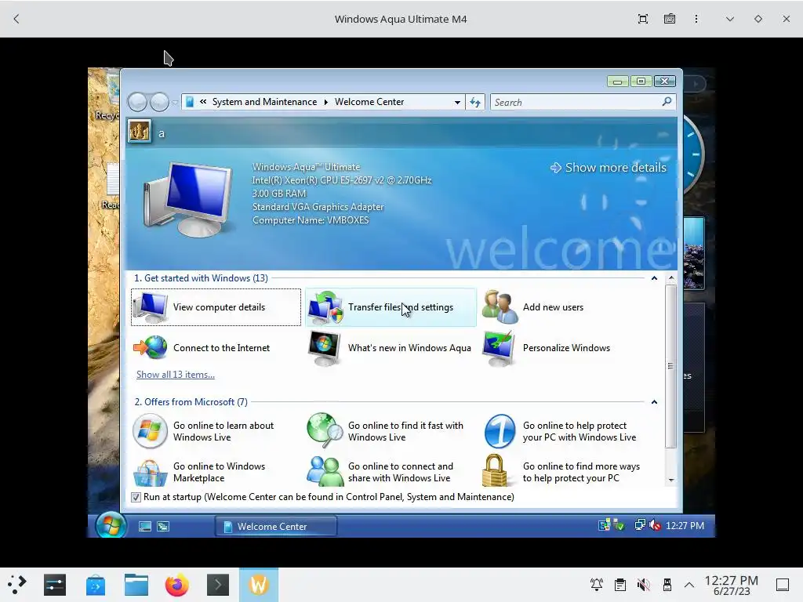Click the notifications bell in host tray
Image resolution: width=803 pixels, height=602 pixels.
[x=597, y=585]
